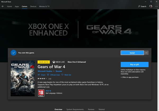Click the blue checkmark ownership icon
159x111 pixels.
[x=14, y=53]
